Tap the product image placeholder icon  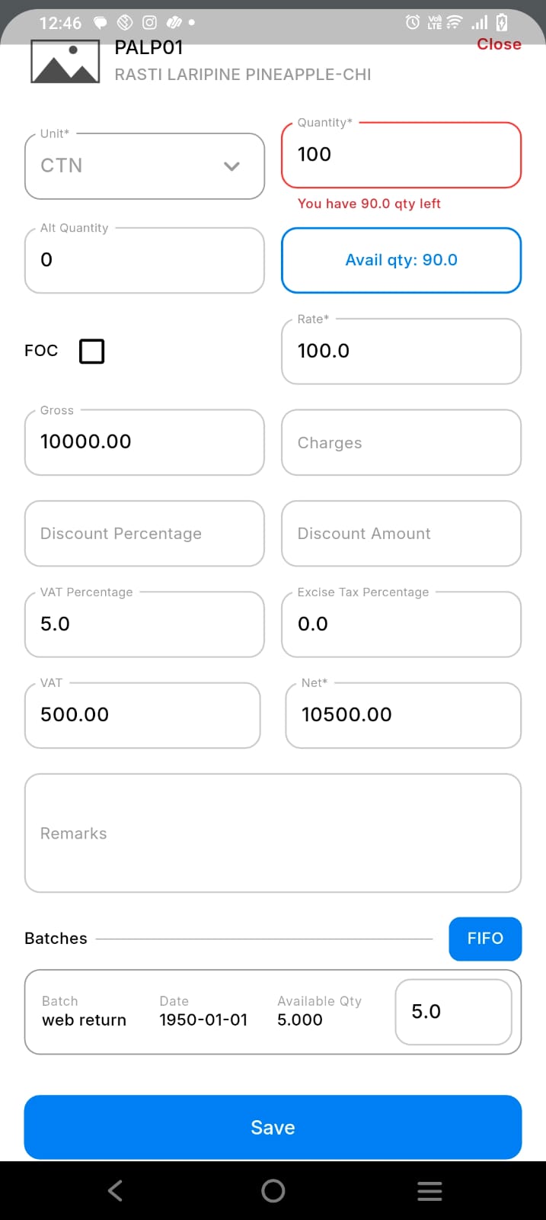[65, 61]
